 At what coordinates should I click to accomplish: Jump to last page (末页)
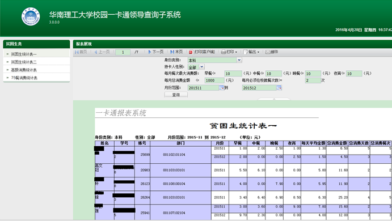tap(176, 52)
